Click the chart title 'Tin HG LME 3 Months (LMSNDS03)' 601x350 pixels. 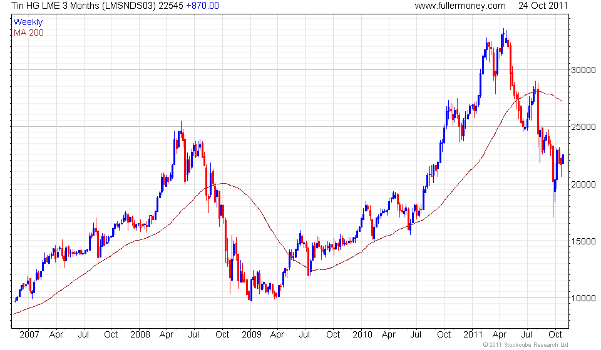point(83,6)
